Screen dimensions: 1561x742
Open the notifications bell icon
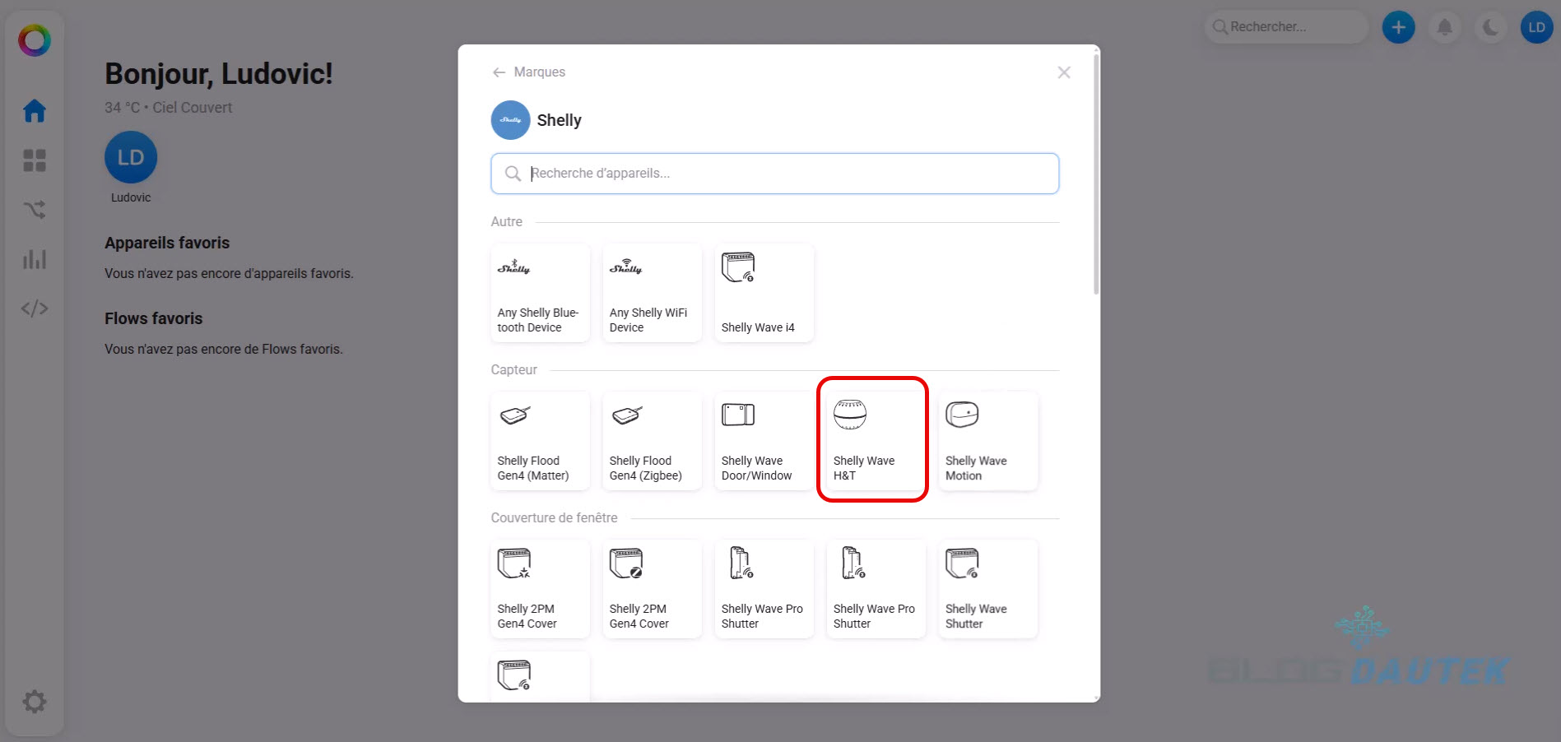click(1444, 27)
